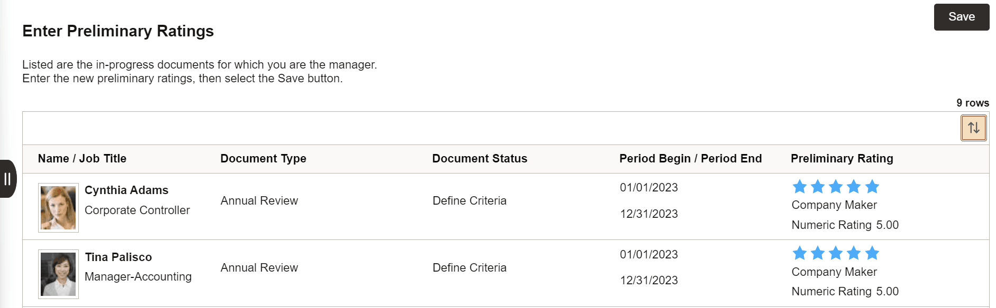Click the Document Status column header
996x308 pixels.
coord(479,159)
